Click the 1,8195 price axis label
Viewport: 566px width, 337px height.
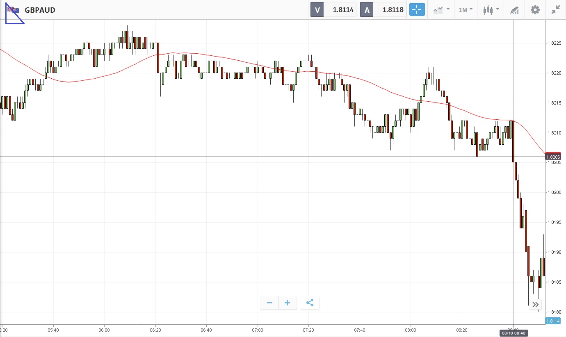click(x=555, y=222)
